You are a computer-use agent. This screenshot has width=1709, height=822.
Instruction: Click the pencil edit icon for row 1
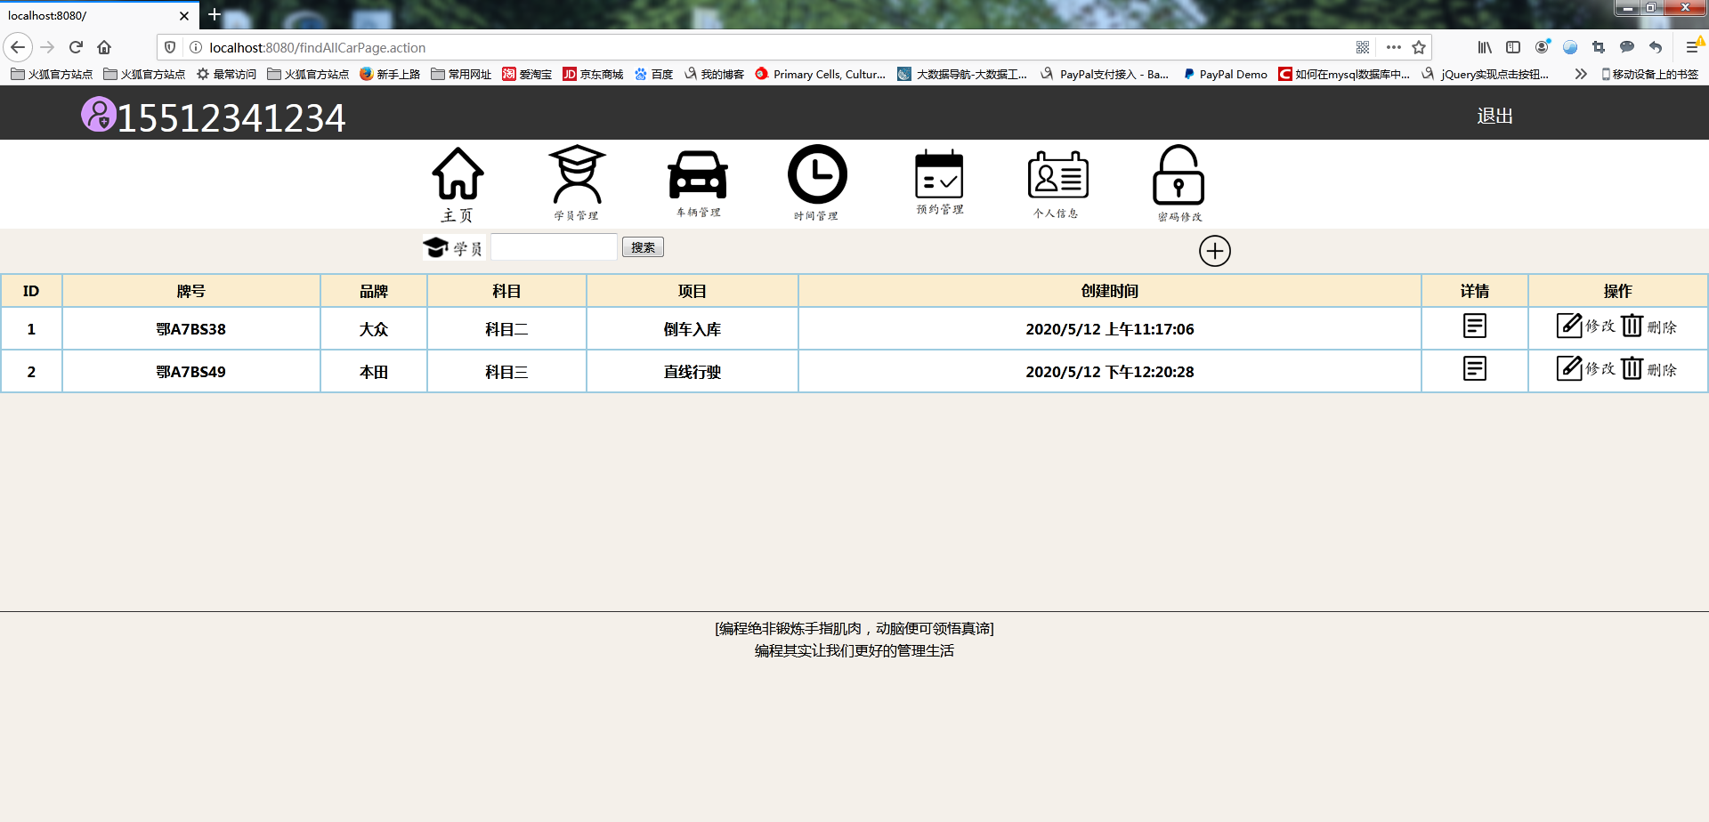(1568, 325)
